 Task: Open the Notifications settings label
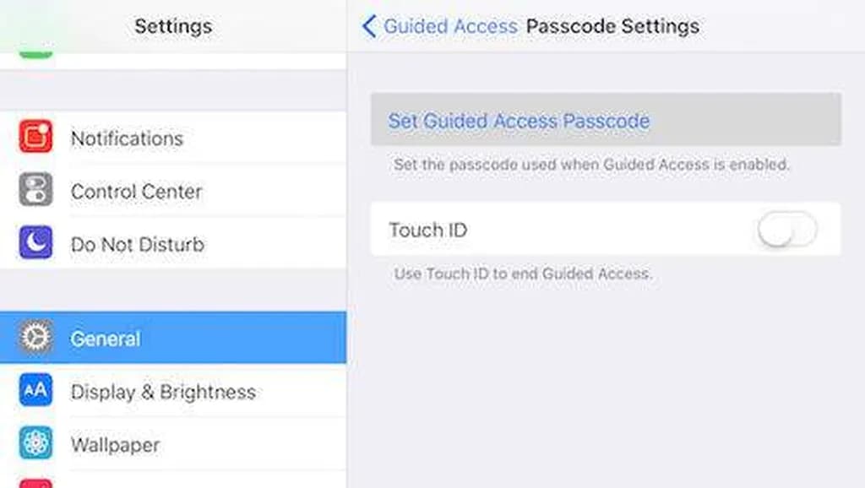(x=127, y=138)
